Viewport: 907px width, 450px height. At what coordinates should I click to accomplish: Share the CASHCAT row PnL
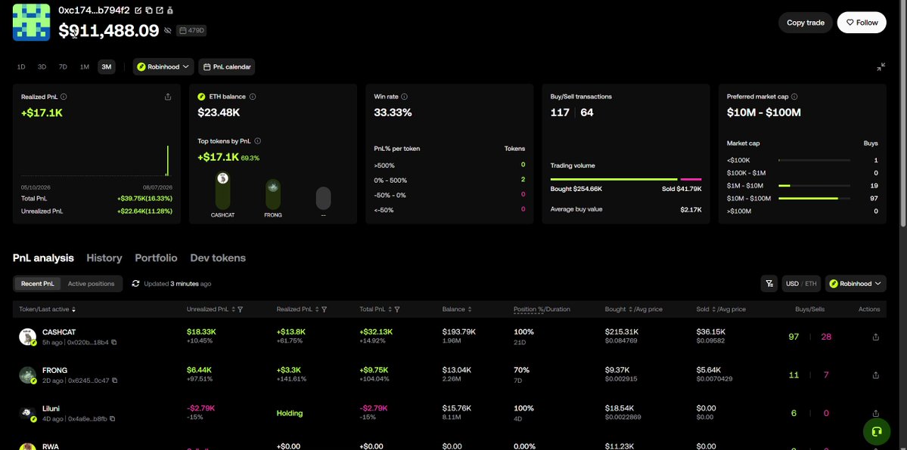(x=876, y=337)
